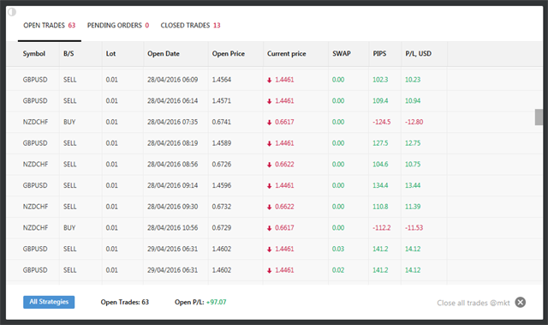Image resolution: width=548 pixels, height=325 pixels.
Task: Click the P/L value 10.94
Action: [413, 100]
